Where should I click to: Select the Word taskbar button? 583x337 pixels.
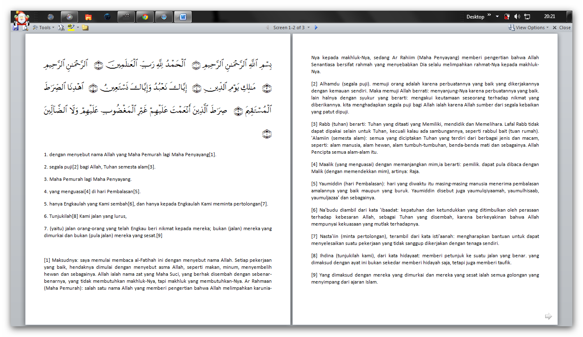click(183, 17)
